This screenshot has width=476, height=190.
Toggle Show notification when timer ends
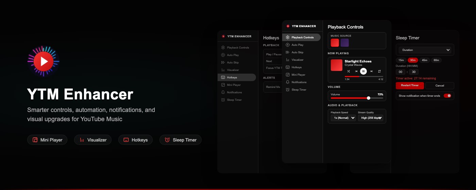[447, 96]
